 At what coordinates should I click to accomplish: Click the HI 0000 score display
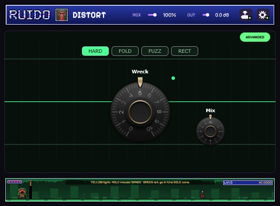pos(265,183)
